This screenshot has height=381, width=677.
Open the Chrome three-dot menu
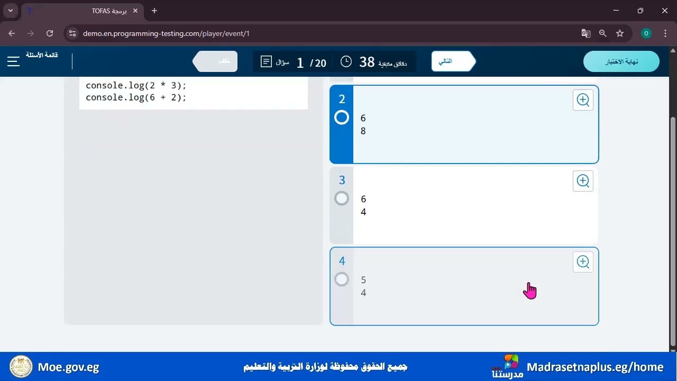pos(665,33)
